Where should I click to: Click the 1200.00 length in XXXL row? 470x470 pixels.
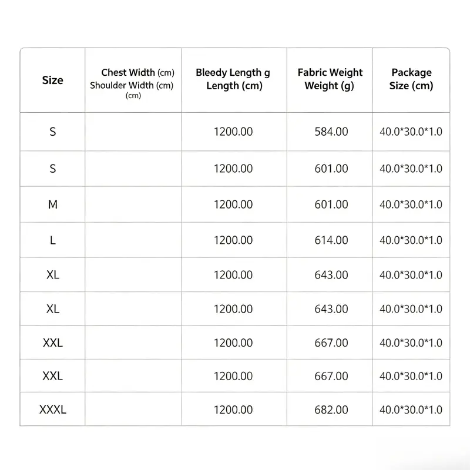(233, 409)
